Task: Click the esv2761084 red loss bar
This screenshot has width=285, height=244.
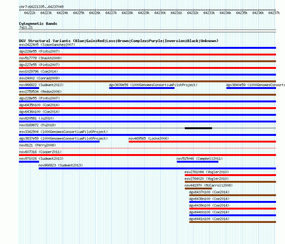Action: (230, 175)
